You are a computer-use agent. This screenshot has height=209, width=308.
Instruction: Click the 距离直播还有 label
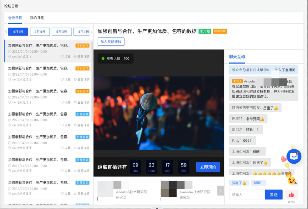[x=112, y=167]
